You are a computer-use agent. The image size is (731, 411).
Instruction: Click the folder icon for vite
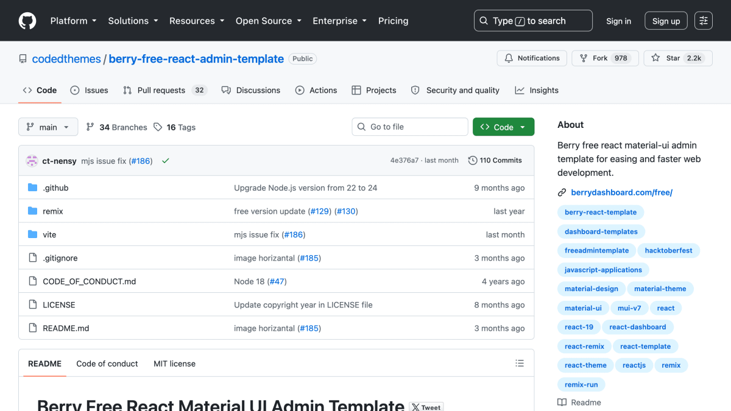click(x=33, y=234)
